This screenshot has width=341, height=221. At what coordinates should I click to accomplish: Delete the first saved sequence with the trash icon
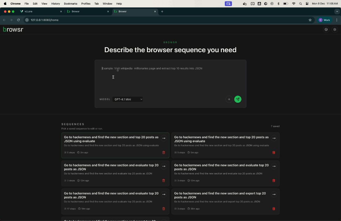click(x=164, y=153)
